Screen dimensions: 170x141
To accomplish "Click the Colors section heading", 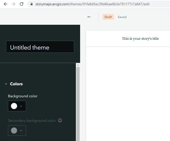I will click(16, 84).
